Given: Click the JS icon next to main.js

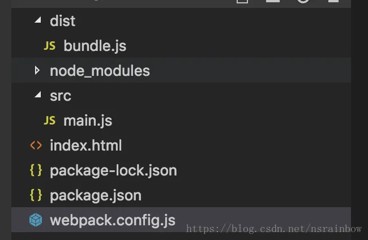Looking at the screenshot, I should [50, 121].
